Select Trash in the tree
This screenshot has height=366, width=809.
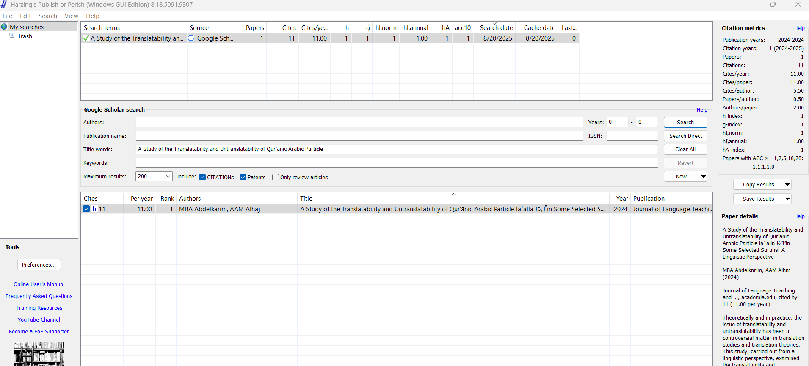25,36
